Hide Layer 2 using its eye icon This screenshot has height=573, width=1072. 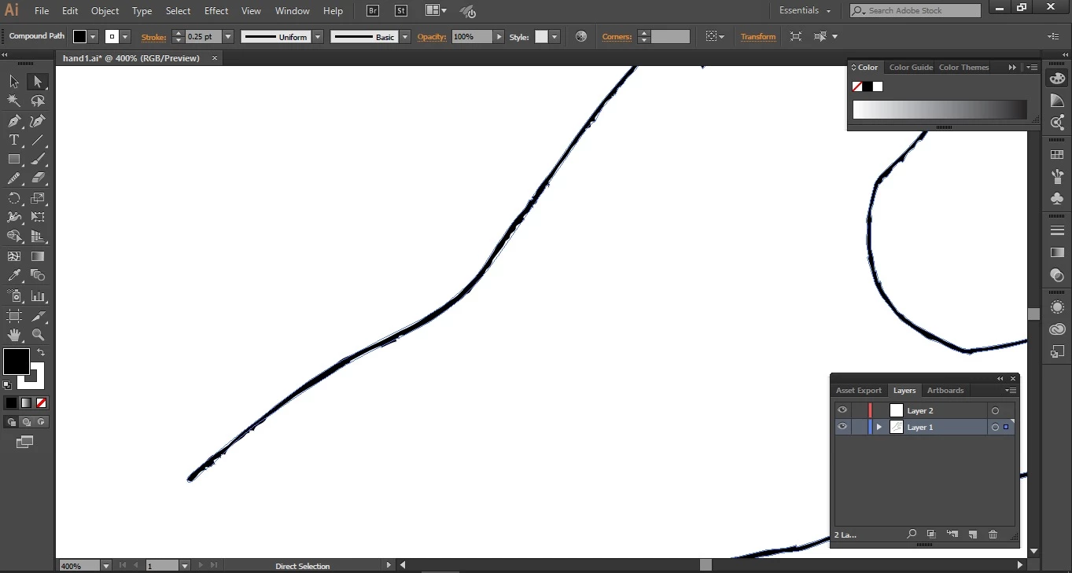coord(842,410)
